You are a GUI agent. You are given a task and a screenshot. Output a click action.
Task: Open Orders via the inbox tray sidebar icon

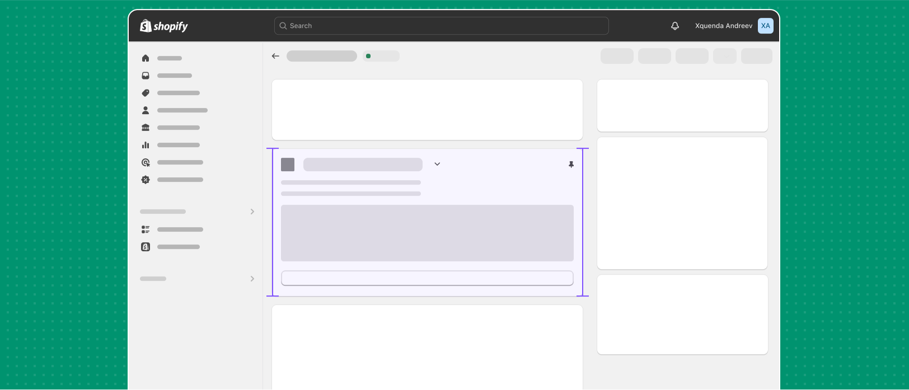pyautogui.click(x=146, y=76)
